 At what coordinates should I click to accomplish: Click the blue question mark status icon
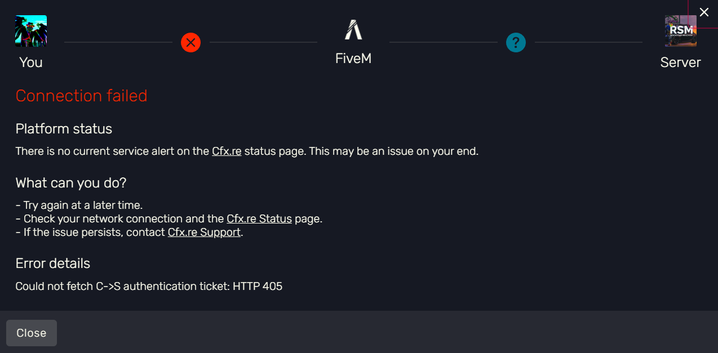coord(516,42)
